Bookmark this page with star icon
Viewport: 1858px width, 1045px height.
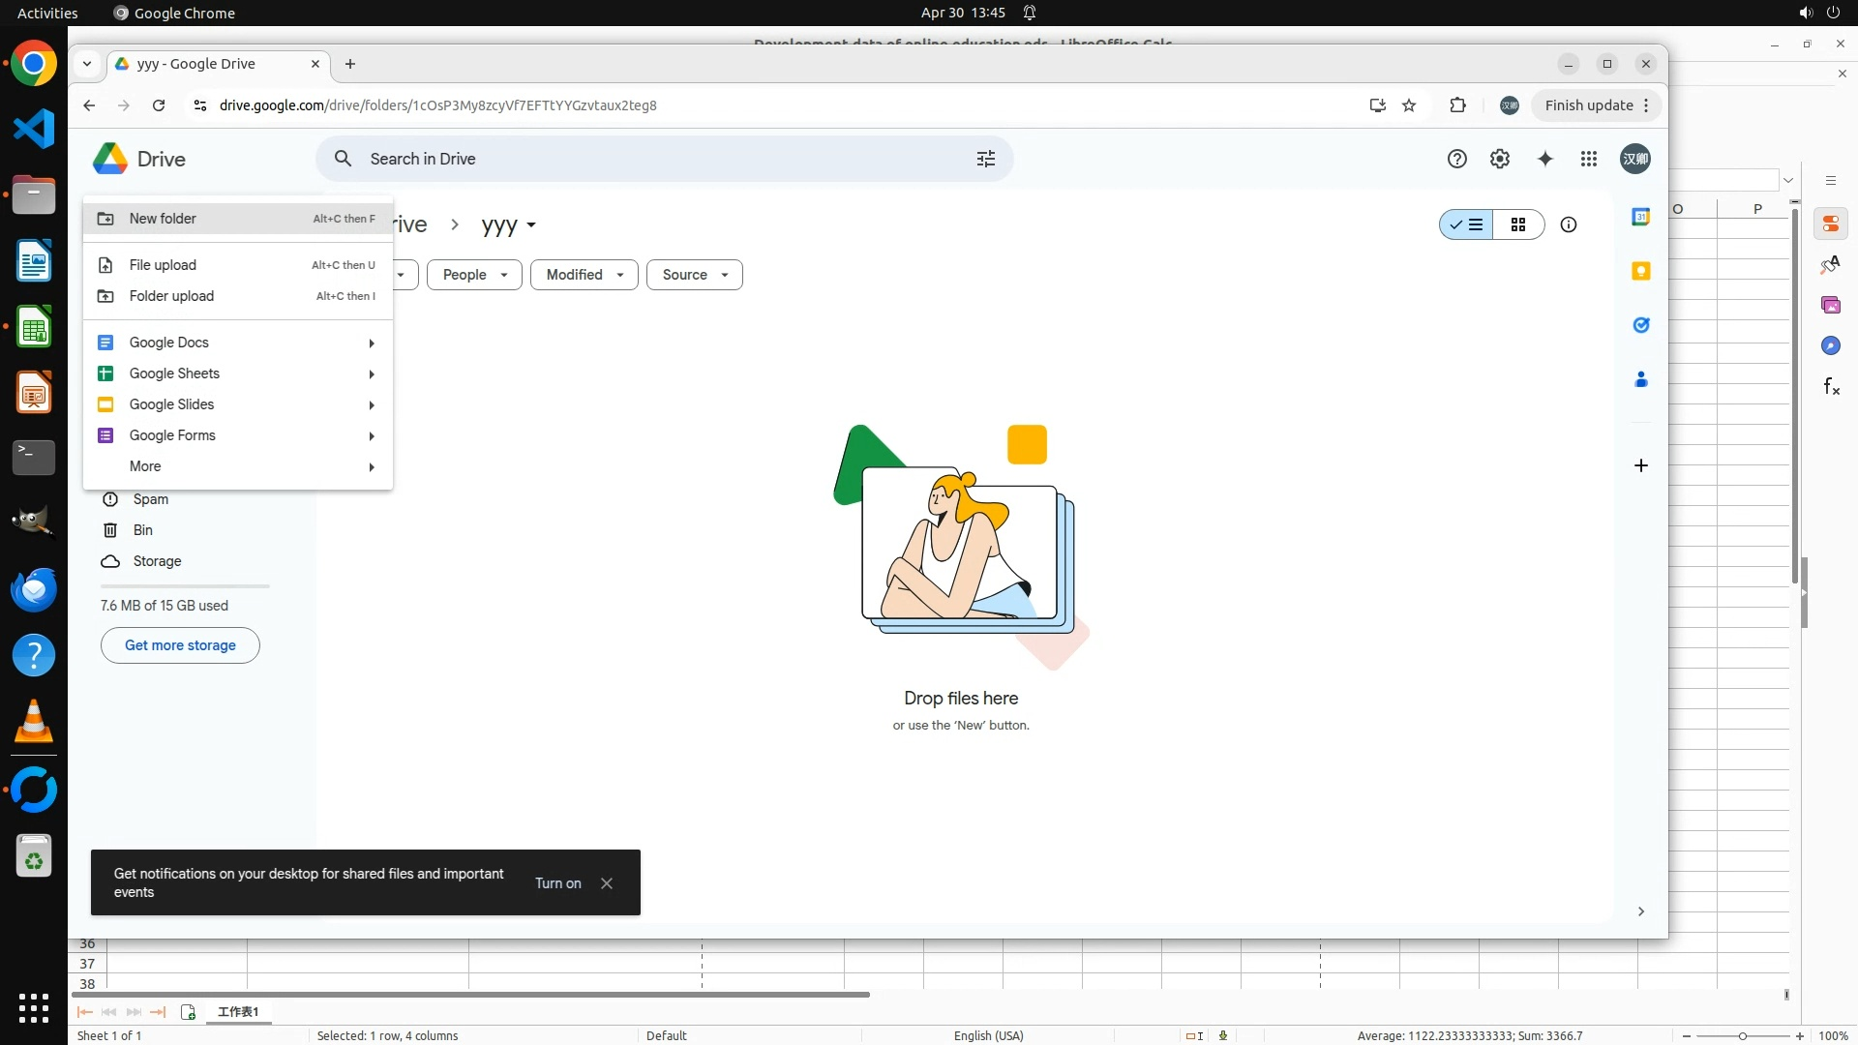tap(1409, 105)
